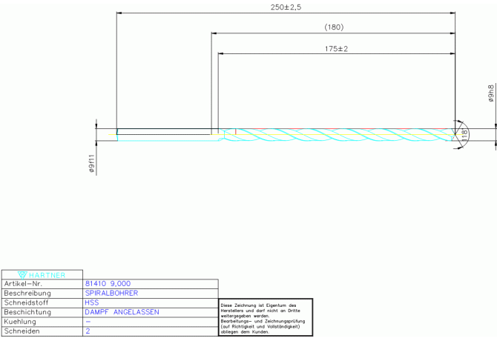The image size is (497, 341).
Task: Select the Kuehlung label cell
Action: tap(42, 322)
